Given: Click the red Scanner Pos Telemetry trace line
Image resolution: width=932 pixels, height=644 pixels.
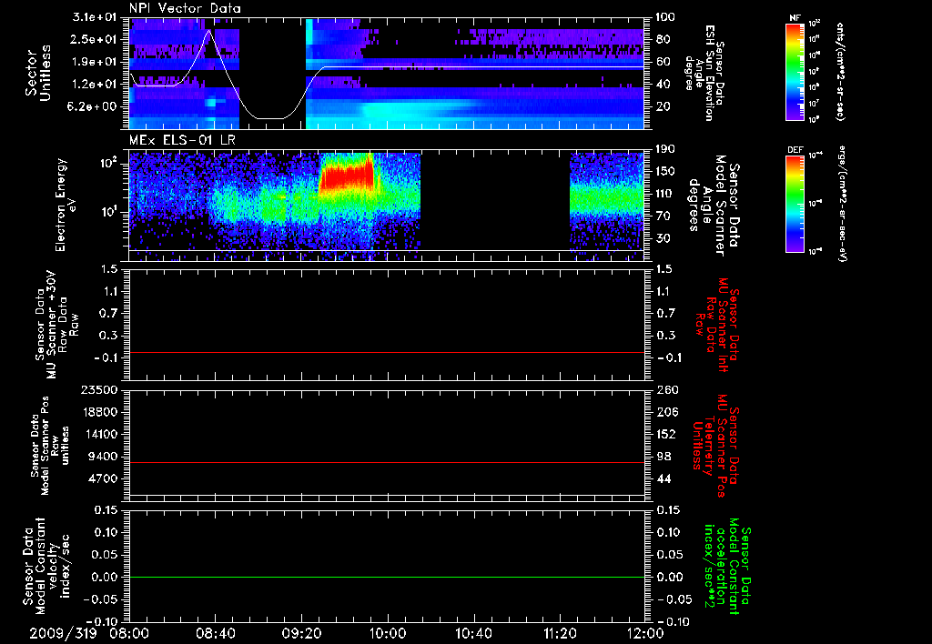Looking at the screenshot, I should tap(386, 462).
